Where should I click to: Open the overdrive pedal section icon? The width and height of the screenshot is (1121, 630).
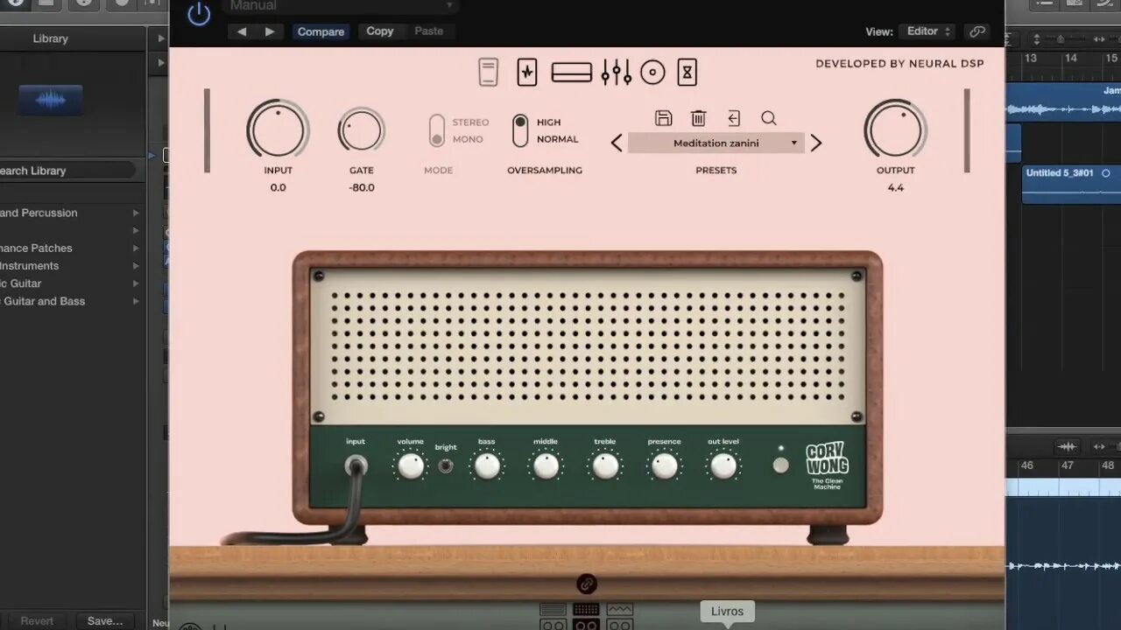click(527, 72)
